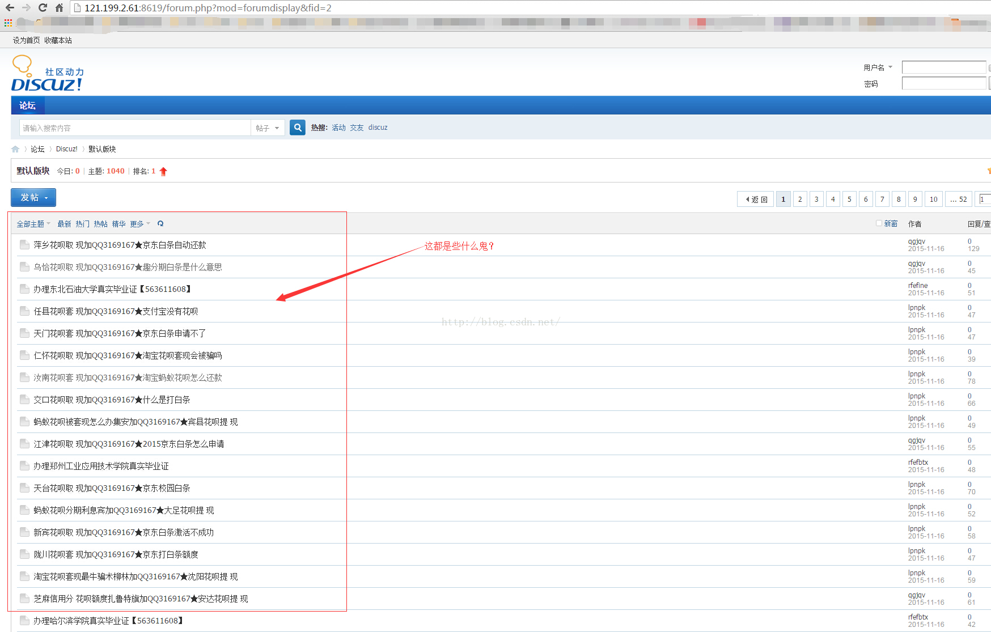Filter threads by 最新
The width and height of the screenshot is (991, 632).
click(x=65, y=224)
